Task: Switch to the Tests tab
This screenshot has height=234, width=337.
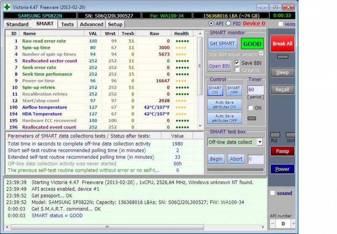Action: [67, 24]
